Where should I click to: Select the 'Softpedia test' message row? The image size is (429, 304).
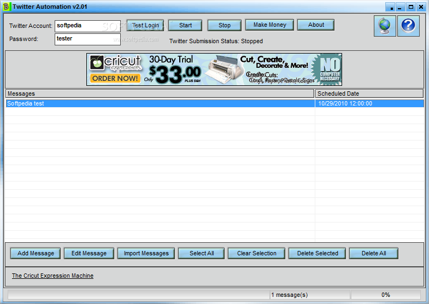[160, 103]
